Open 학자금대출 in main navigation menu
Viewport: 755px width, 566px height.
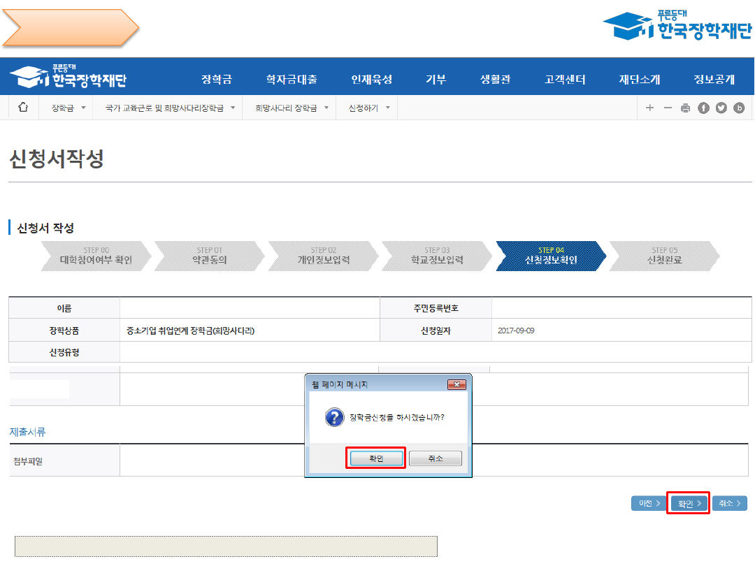tap(292, 79)
